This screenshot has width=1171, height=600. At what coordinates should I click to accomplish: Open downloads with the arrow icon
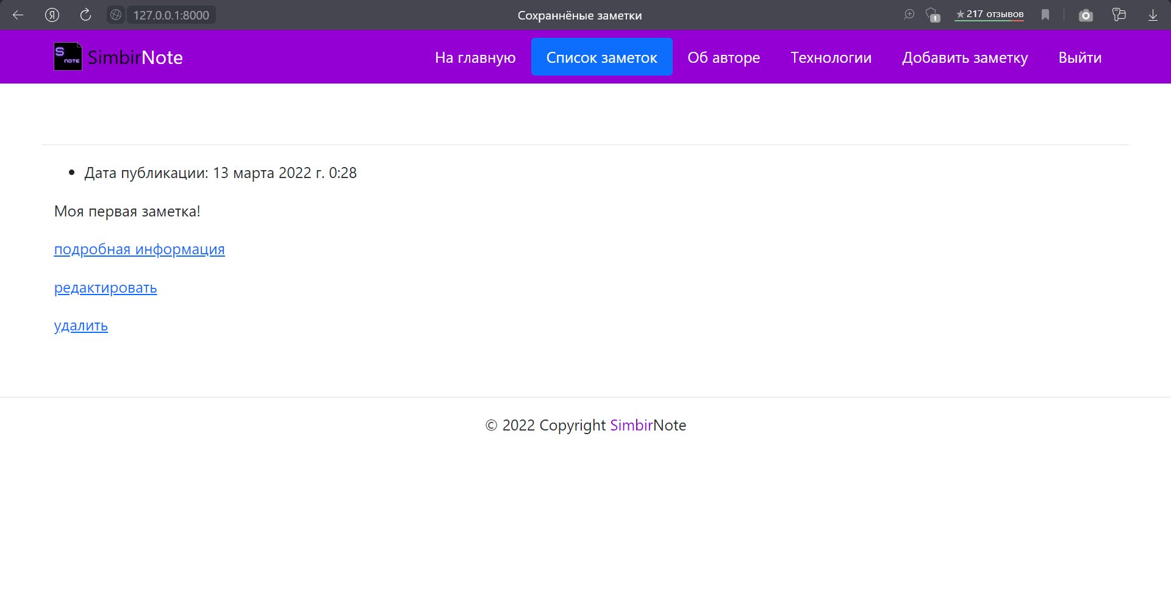(1153, 15)
